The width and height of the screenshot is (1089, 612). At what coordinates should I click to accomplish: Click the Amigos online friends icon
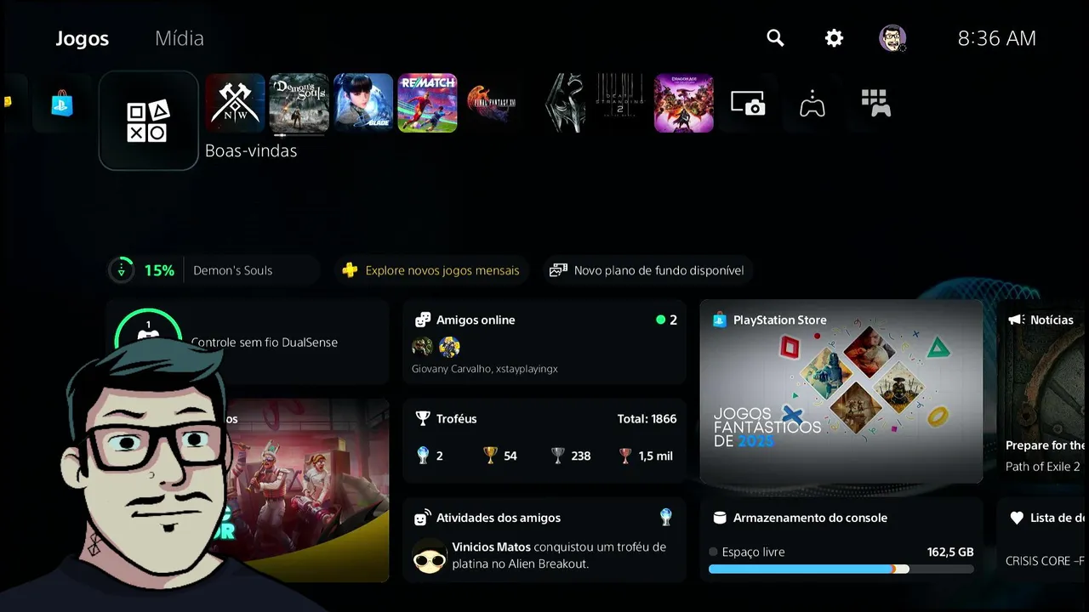coord(422,320)
